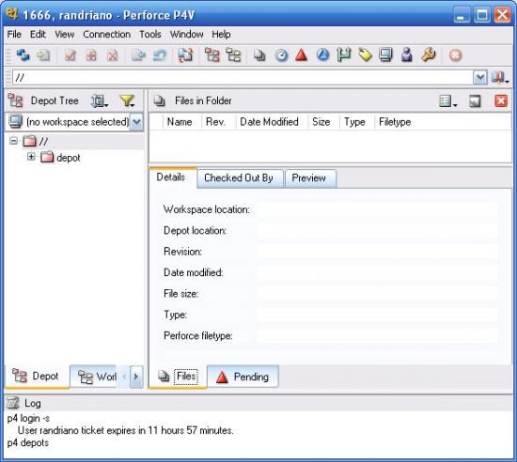Screen dimensions: 517x462
Task: Open the Window menu
Action: pos(187,34)
